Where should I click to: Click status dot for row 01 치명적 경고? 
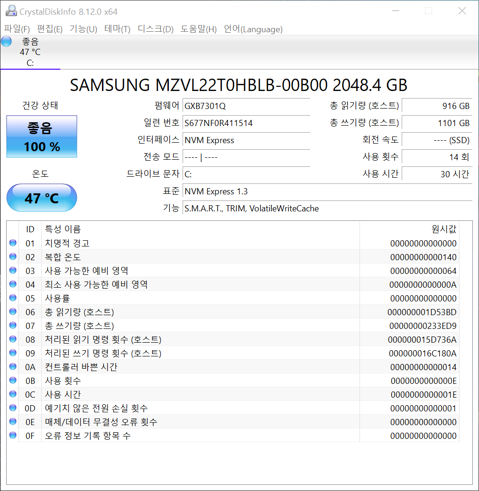(13, 243)
